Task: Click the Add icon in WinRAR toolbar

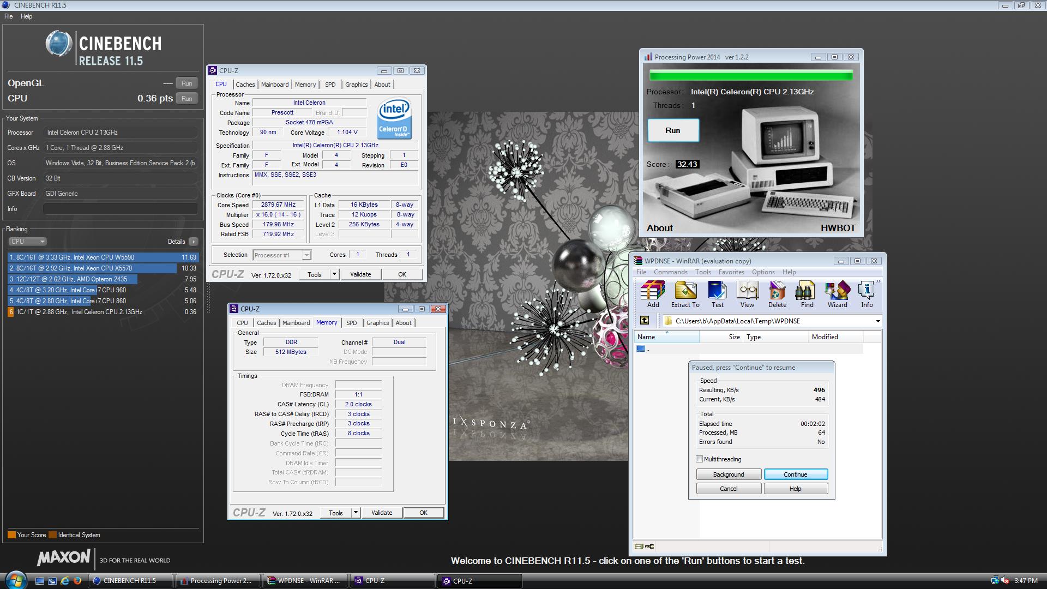Action: point(653,294)
